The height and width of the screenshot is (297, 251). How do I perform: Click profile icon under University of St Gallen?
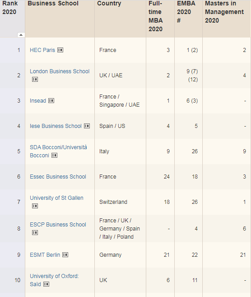35,206
